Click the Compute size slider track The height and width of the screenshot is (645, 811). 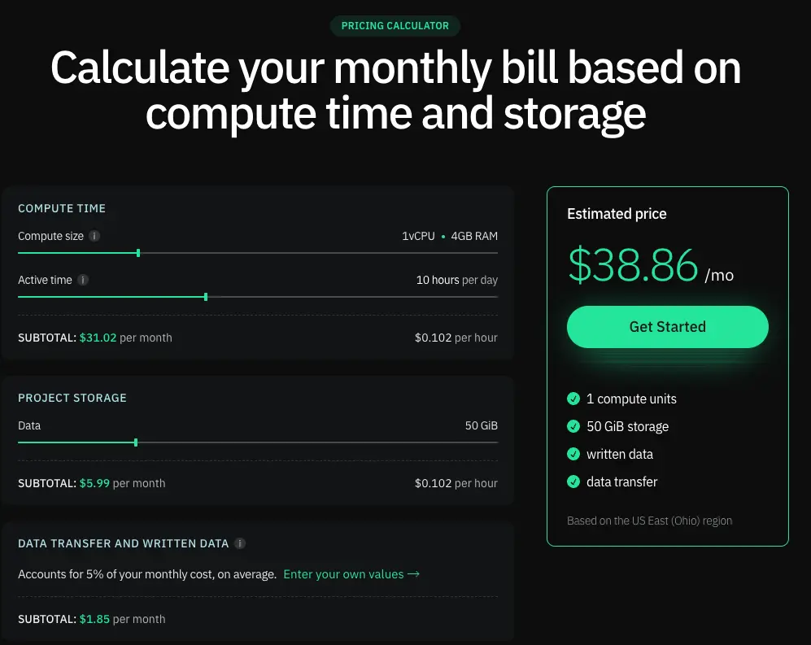click(325, 253)
